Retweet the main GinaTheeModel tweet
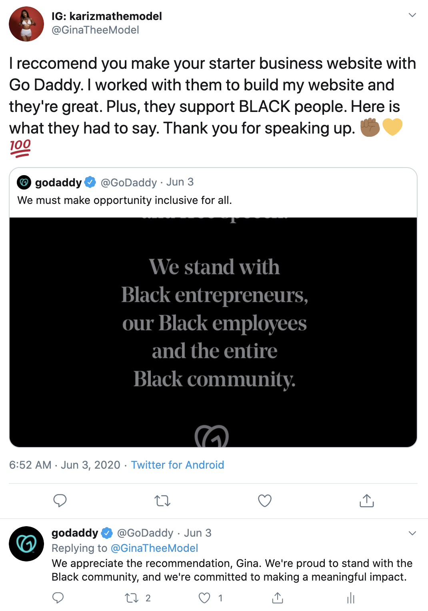Image resolution: width=428 pixels, height=611 pixels. tap(162, 500)
